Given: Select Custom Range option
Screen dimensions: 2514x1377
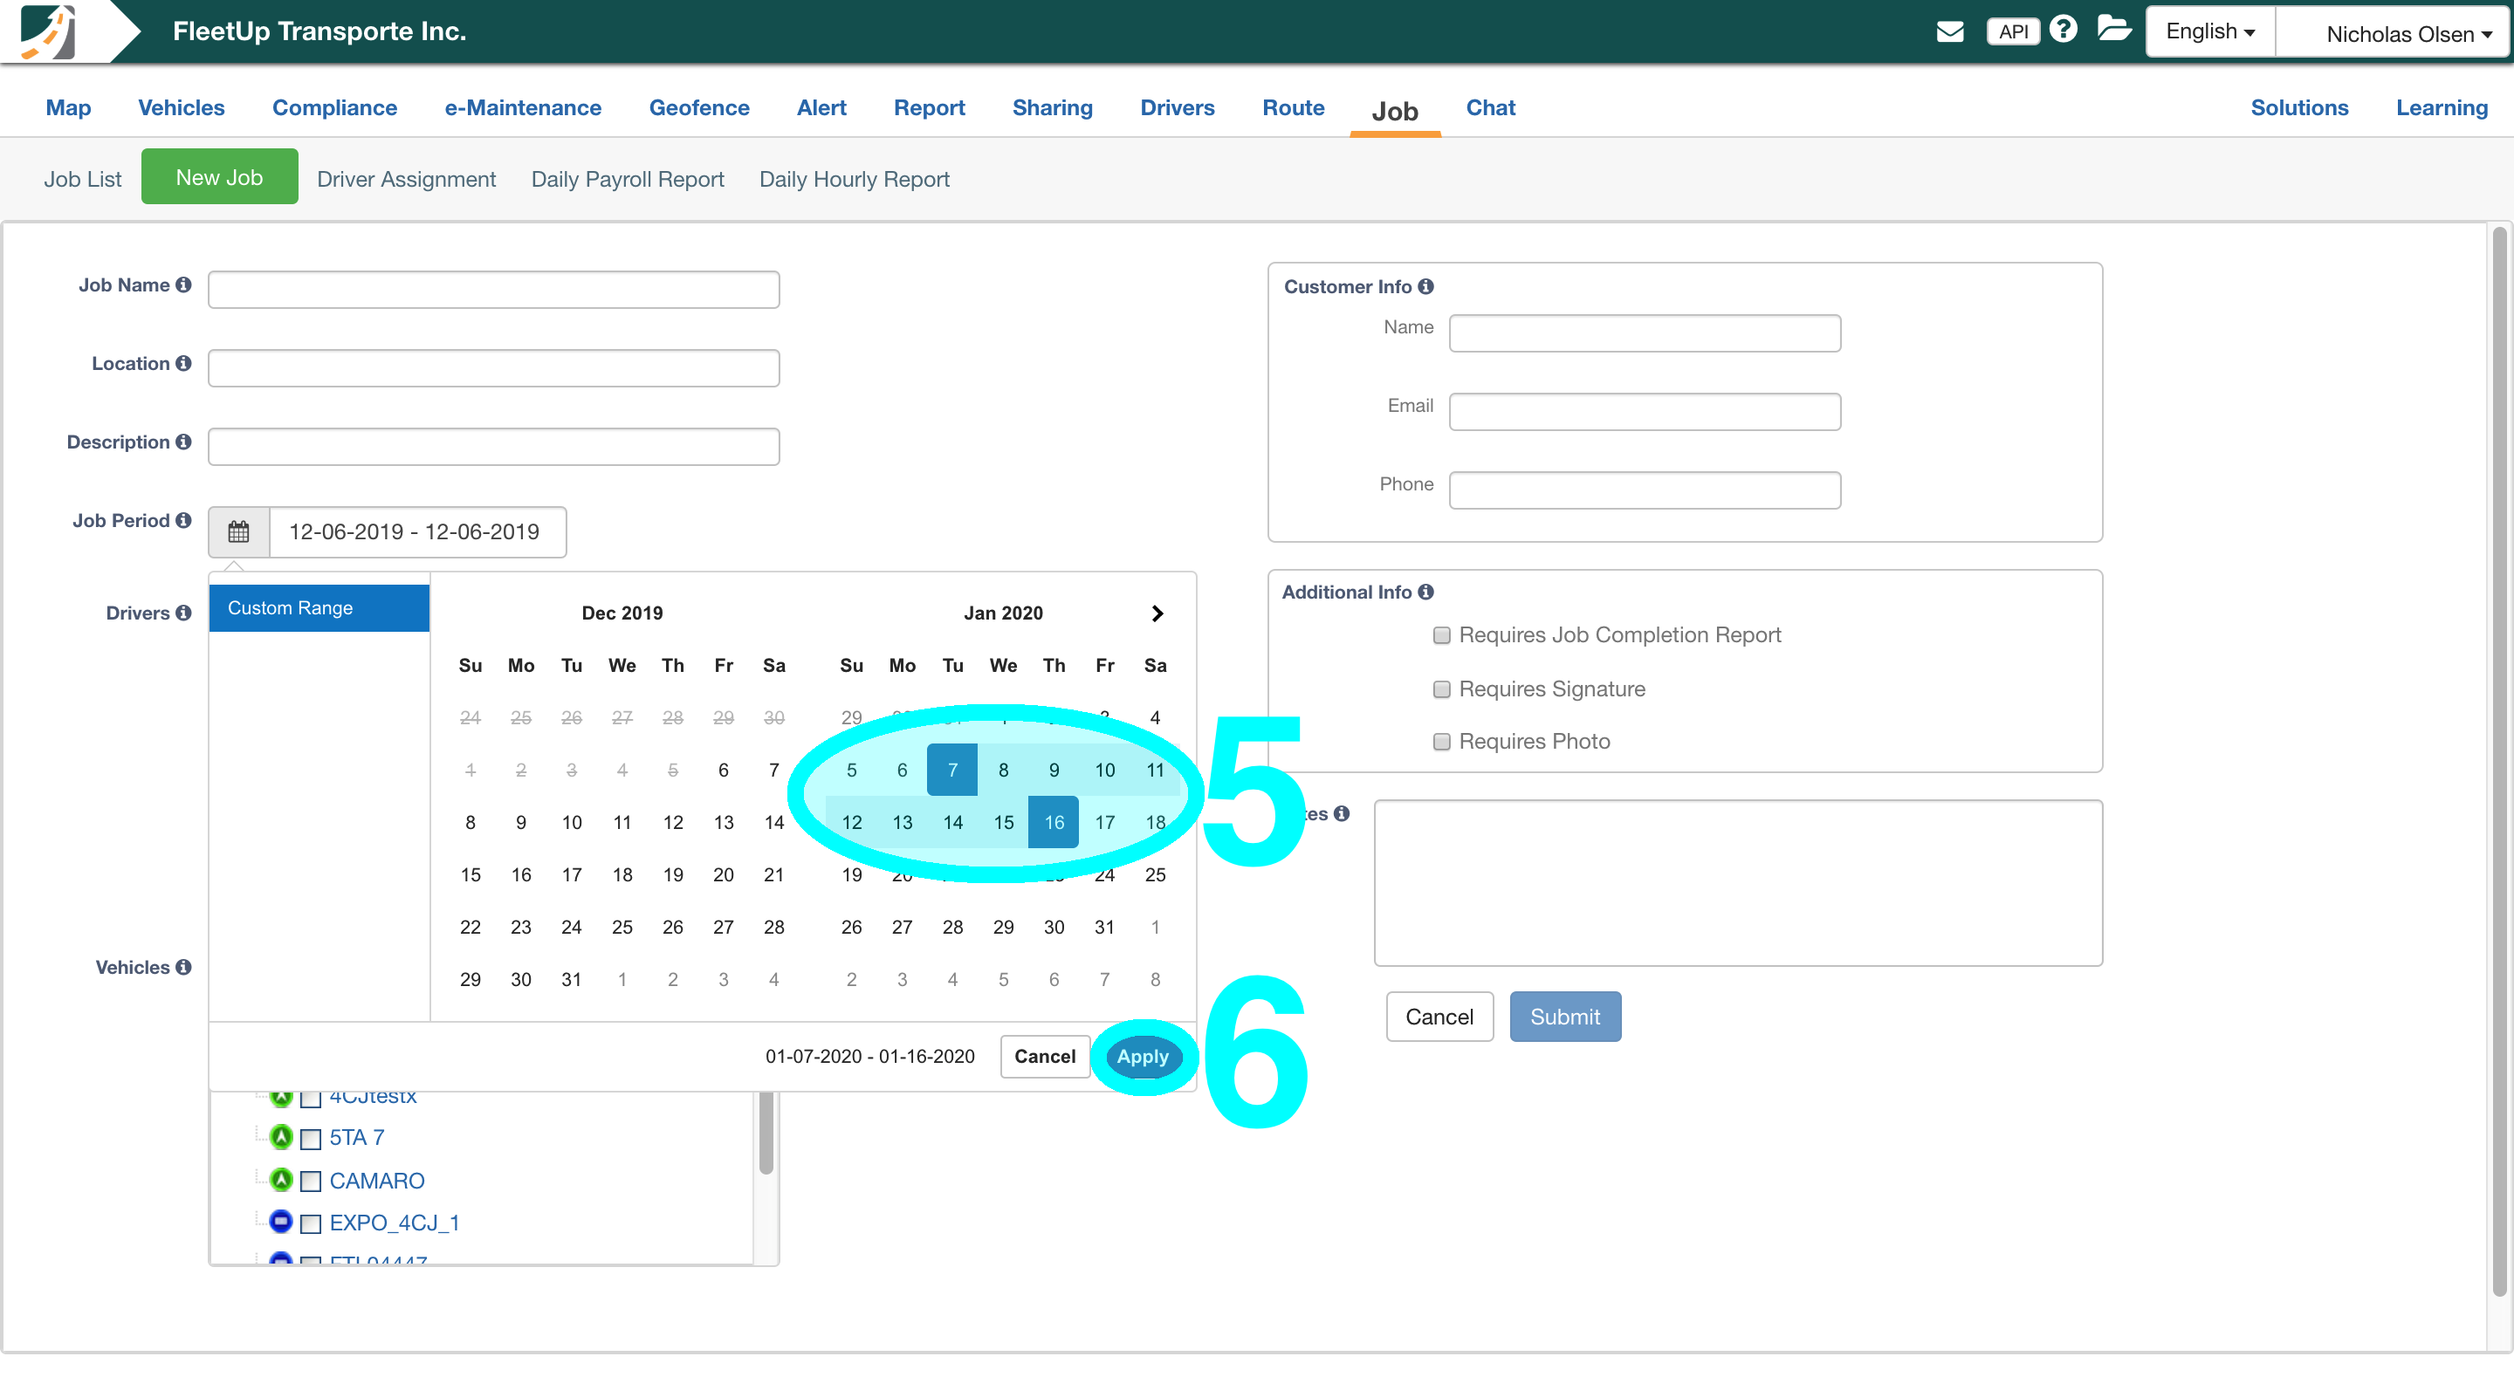Looking at the screenshot, I should coord(319,608).
